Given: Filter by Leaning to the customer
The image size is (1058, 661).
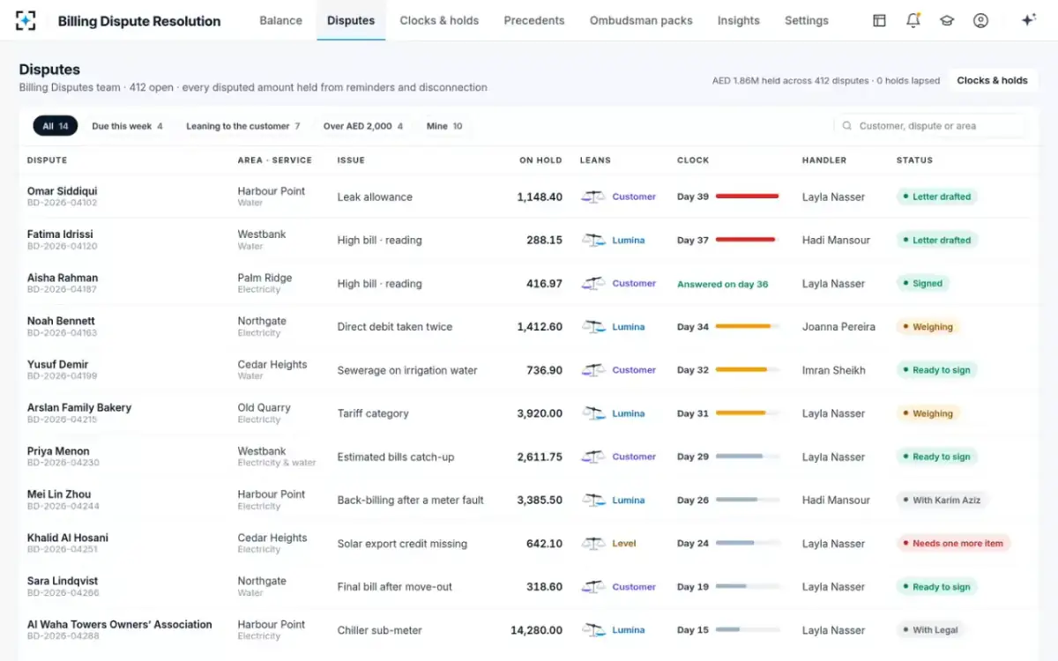Looking at the screenshot, I should point(242,126).
